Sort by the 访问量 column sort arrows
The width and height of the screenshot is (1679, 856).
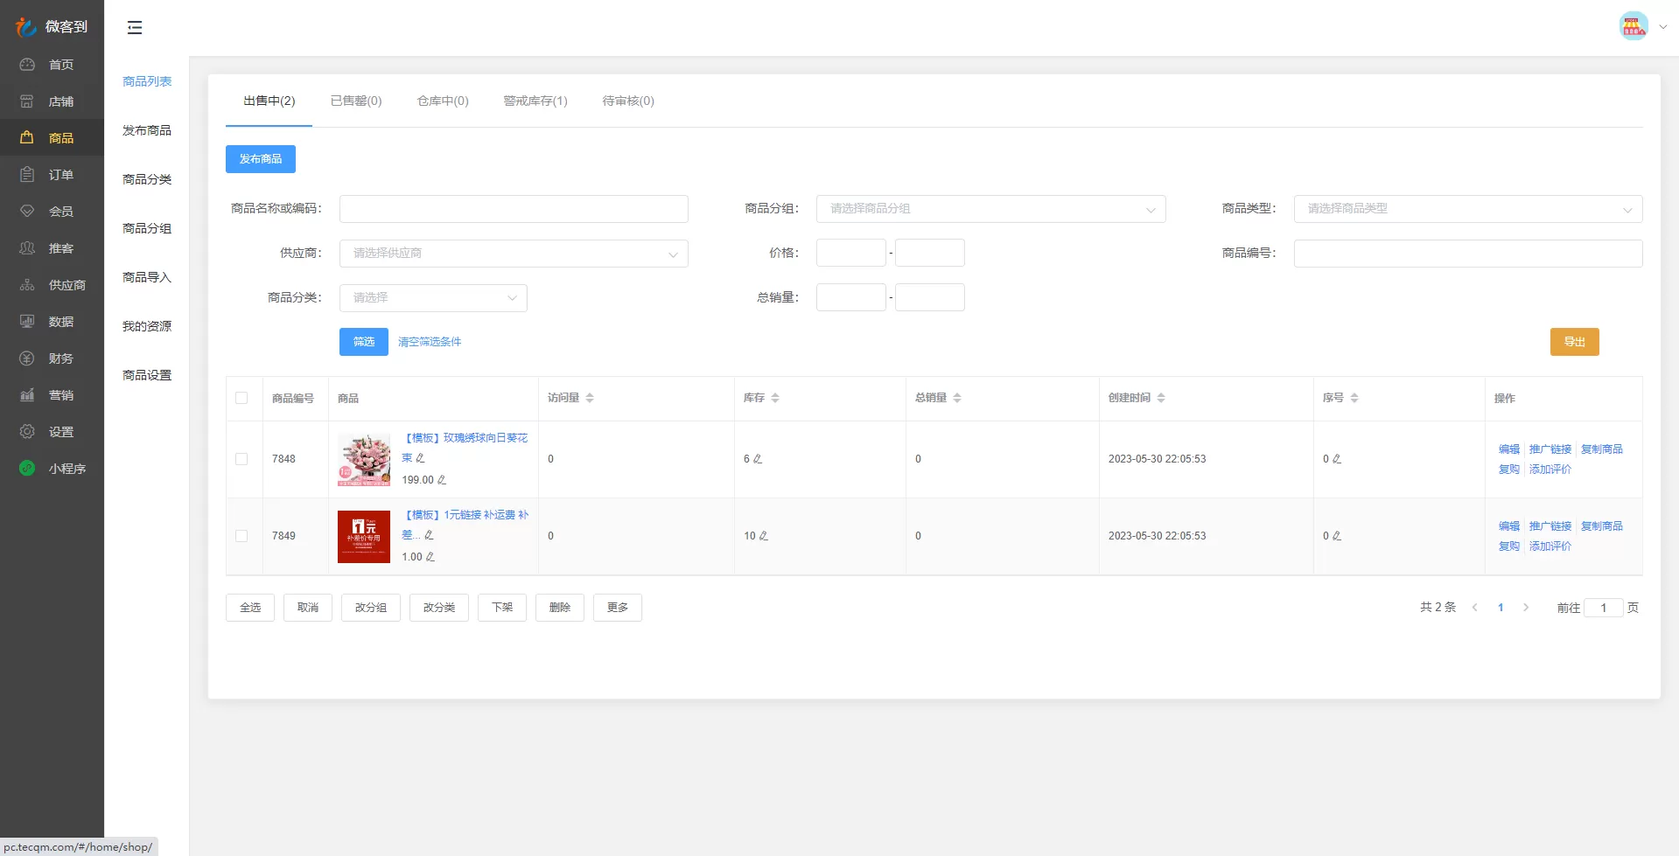coord(590,398)
